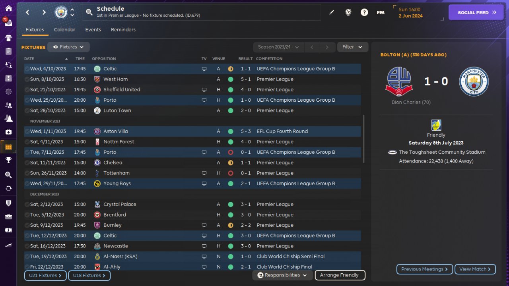Open U21 Fixtures
Screen dimensions: 509x286
(45, 275)
